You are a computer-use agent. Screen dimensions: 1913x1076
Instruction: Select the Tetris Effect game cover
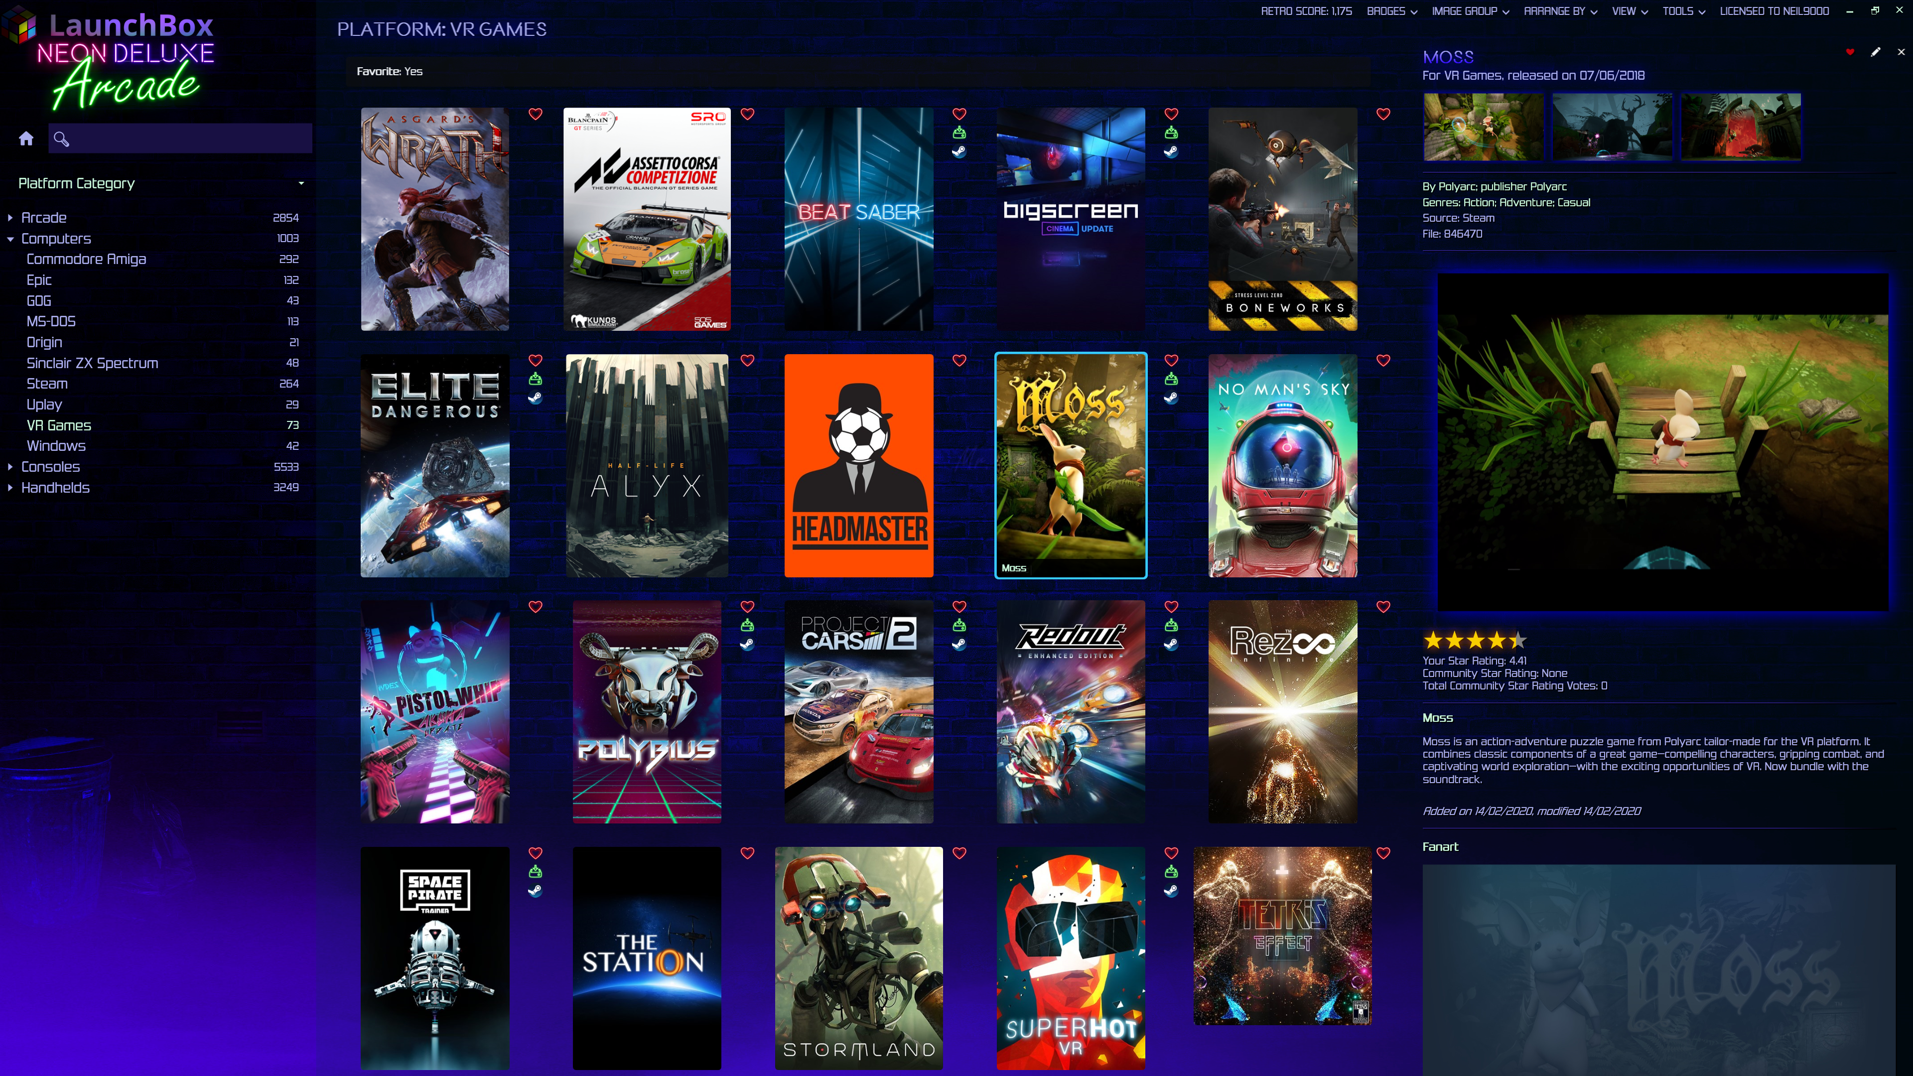(1282, 936)
